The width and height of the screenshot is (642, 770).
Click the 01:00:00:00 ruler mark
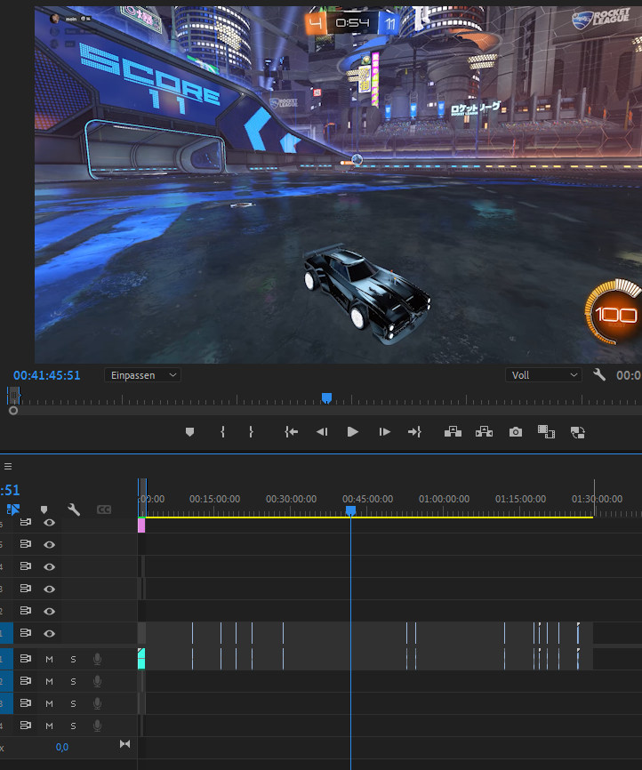click(x=444, y=499)
